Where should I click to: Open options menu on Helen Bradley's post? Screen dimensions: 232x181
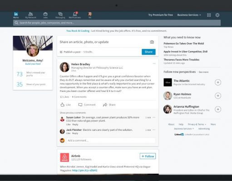tap(154, 63)
